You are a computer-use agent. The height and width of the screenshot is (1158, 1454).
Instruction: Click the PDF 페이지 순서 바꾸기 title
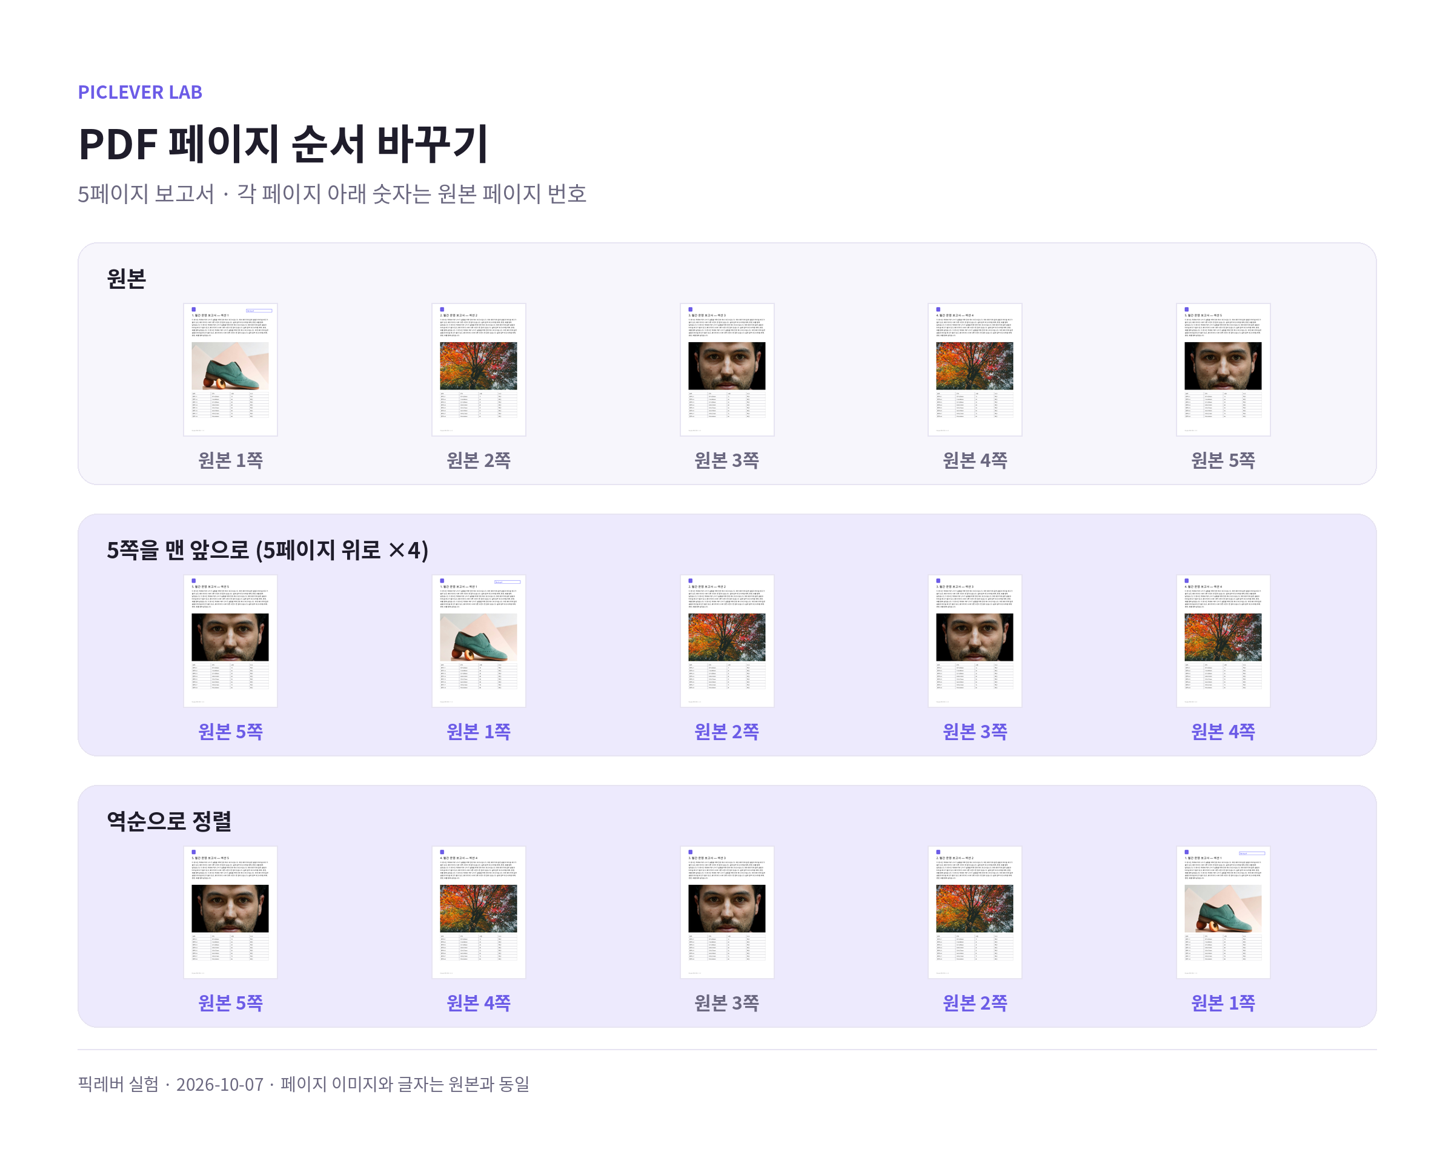[284, 144]
